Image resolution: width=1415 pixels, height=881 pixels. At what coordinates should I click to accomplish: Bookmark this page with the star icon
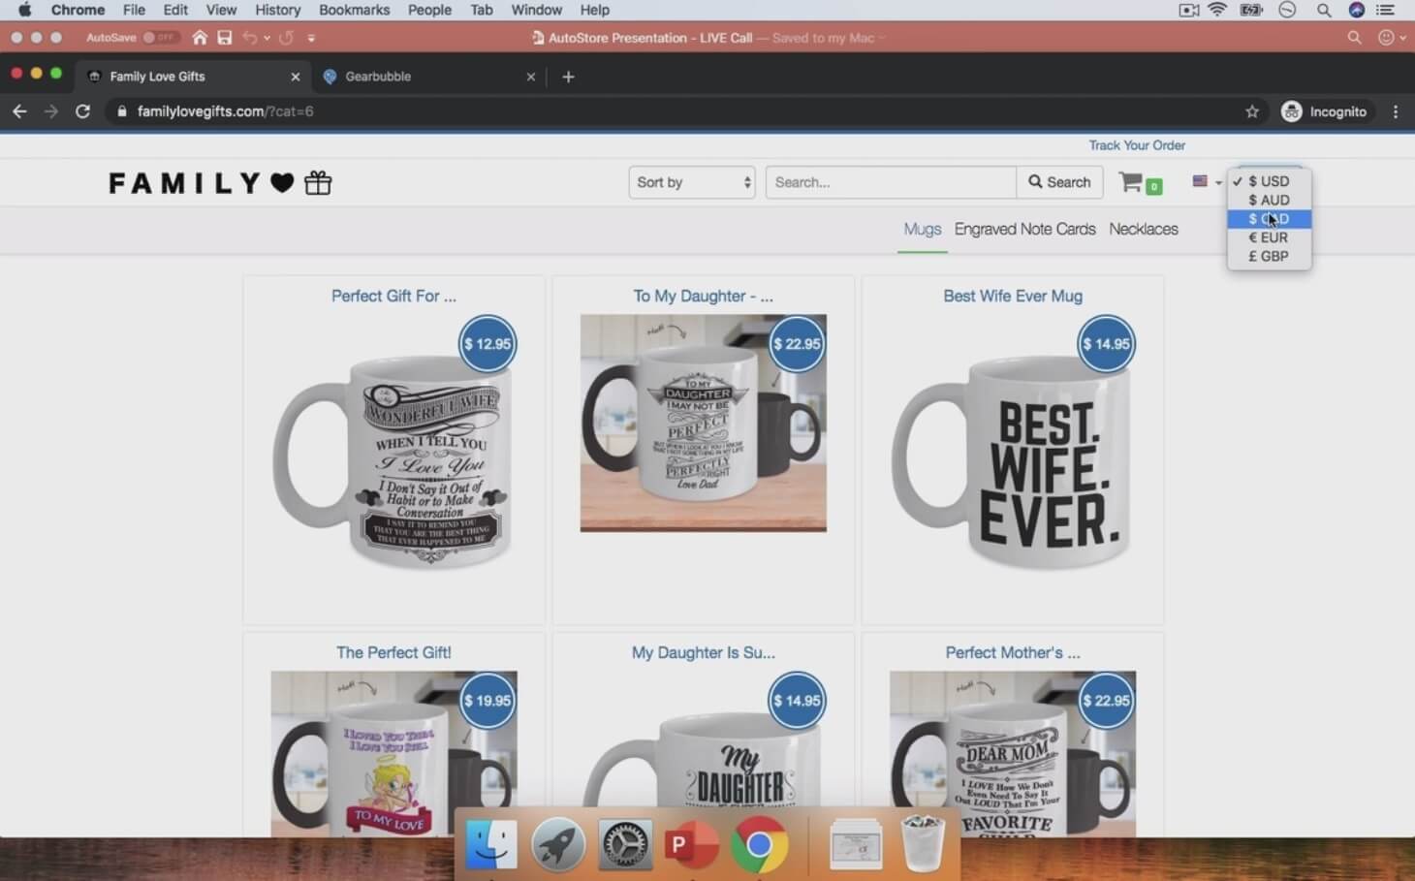pyautogui.click(x=1252, y=111)
